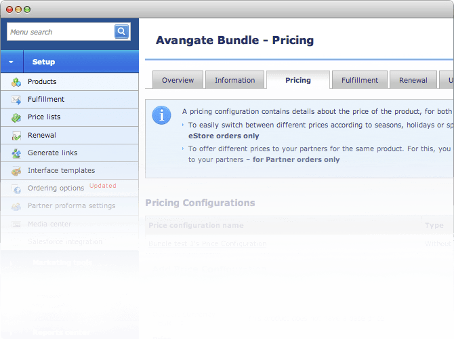
Task: Switch to the Renewal tab
Action: pos(413,80)
